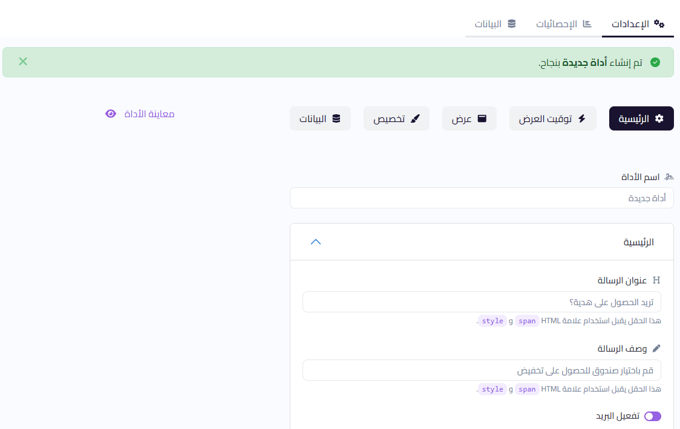This screenshot has height=429, width=680.
Task: Click the purple eye preview icon
Action: coord(111,114)
